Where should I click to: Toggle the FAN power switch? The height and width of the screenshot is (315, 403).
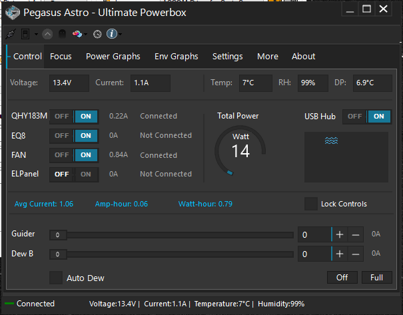click(x=74, y=155)
